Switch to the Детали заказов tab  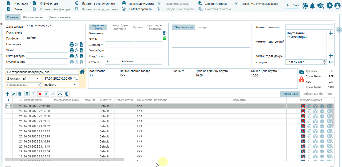[x=60, y=17]
